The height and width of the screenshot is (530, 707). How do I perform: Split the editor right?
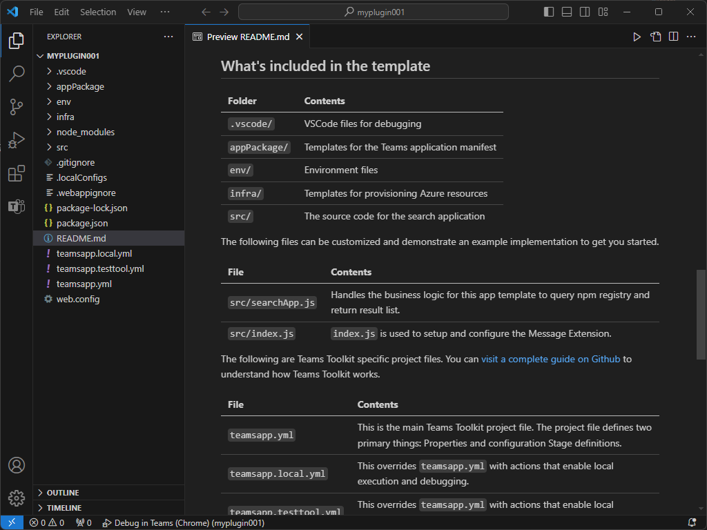pyautogui.click(x=674, y=37)
